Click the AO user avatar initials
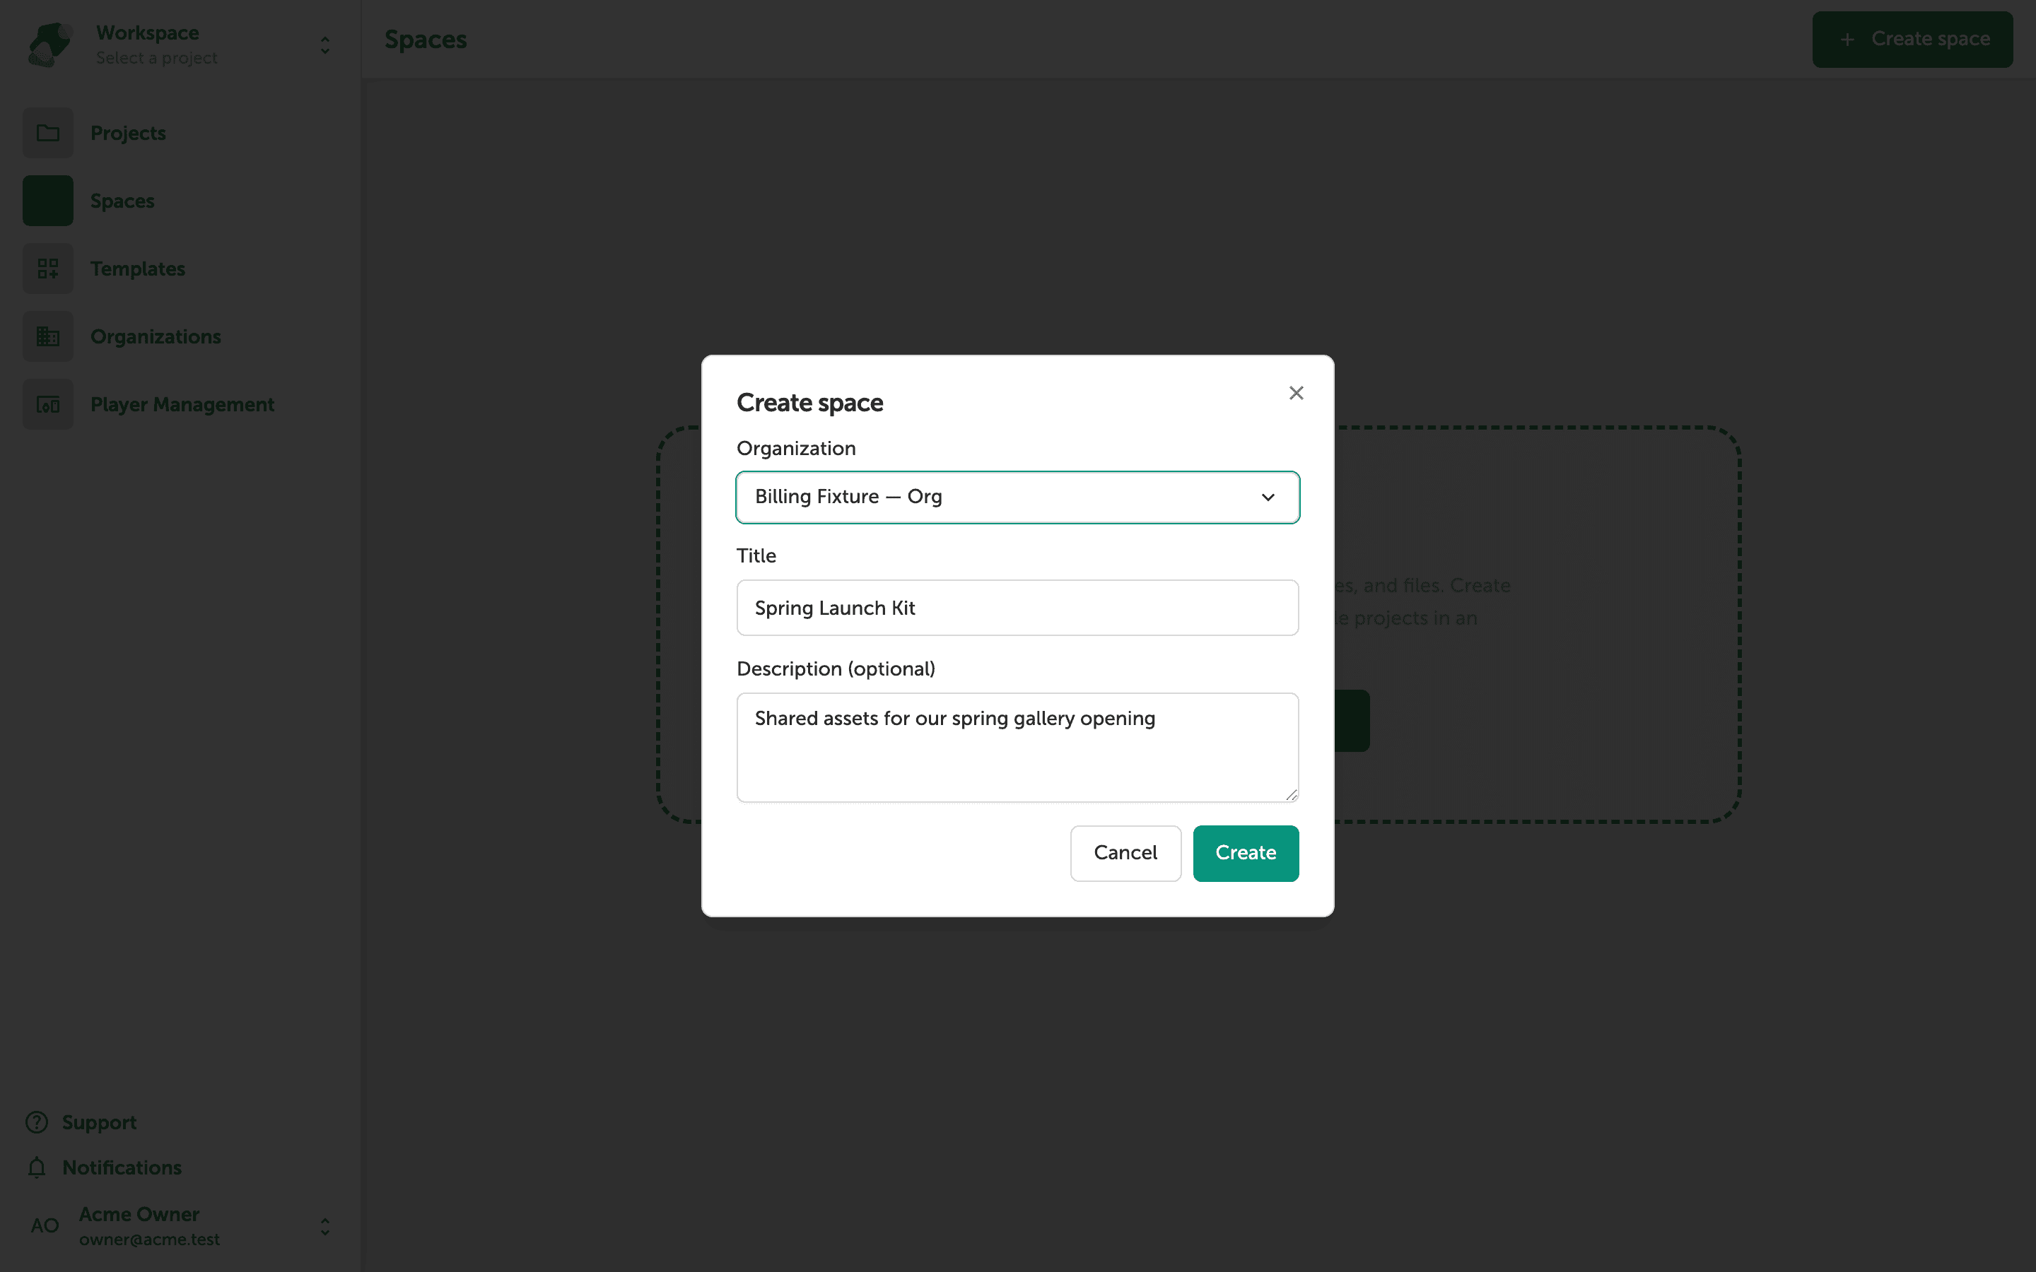This screenshot has height=1272, width=2036. [45, 1226]
